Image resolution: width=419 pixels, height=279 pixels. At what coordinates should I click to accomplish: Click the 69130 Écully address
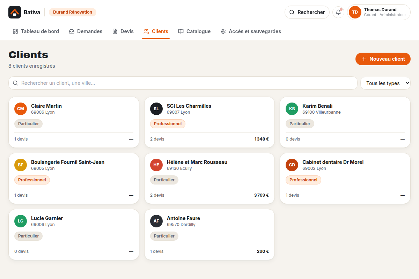pyautogui.click(x=179, y=168)
